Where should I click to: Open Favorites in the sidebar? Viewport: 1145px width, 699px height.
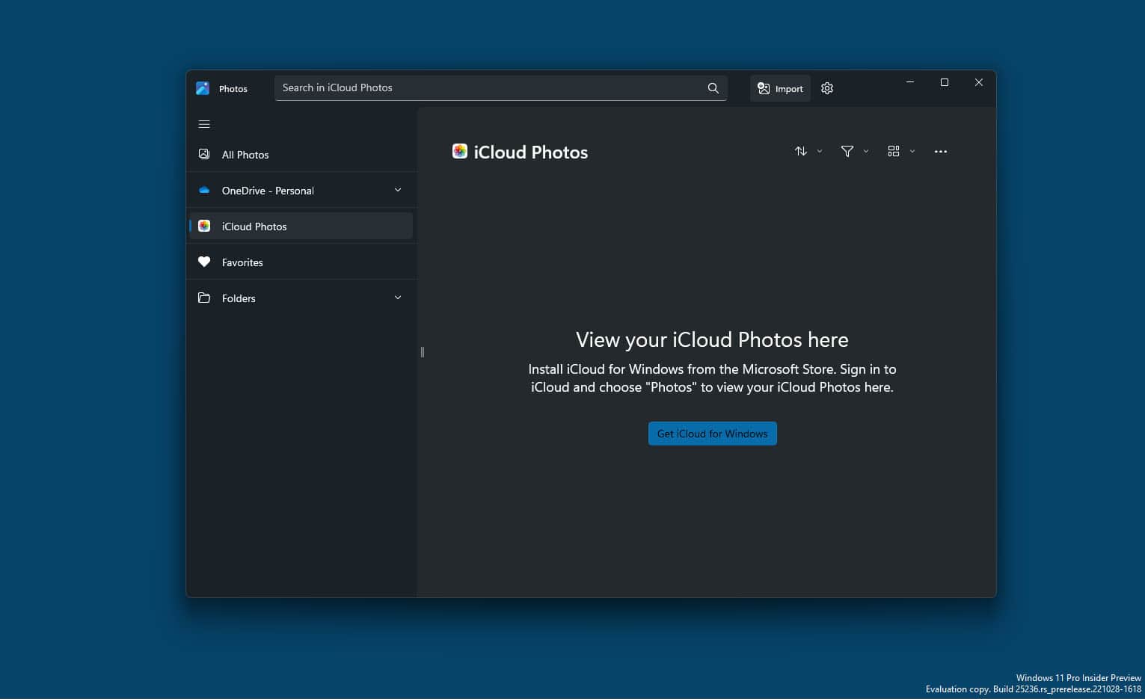click(242, 262)
